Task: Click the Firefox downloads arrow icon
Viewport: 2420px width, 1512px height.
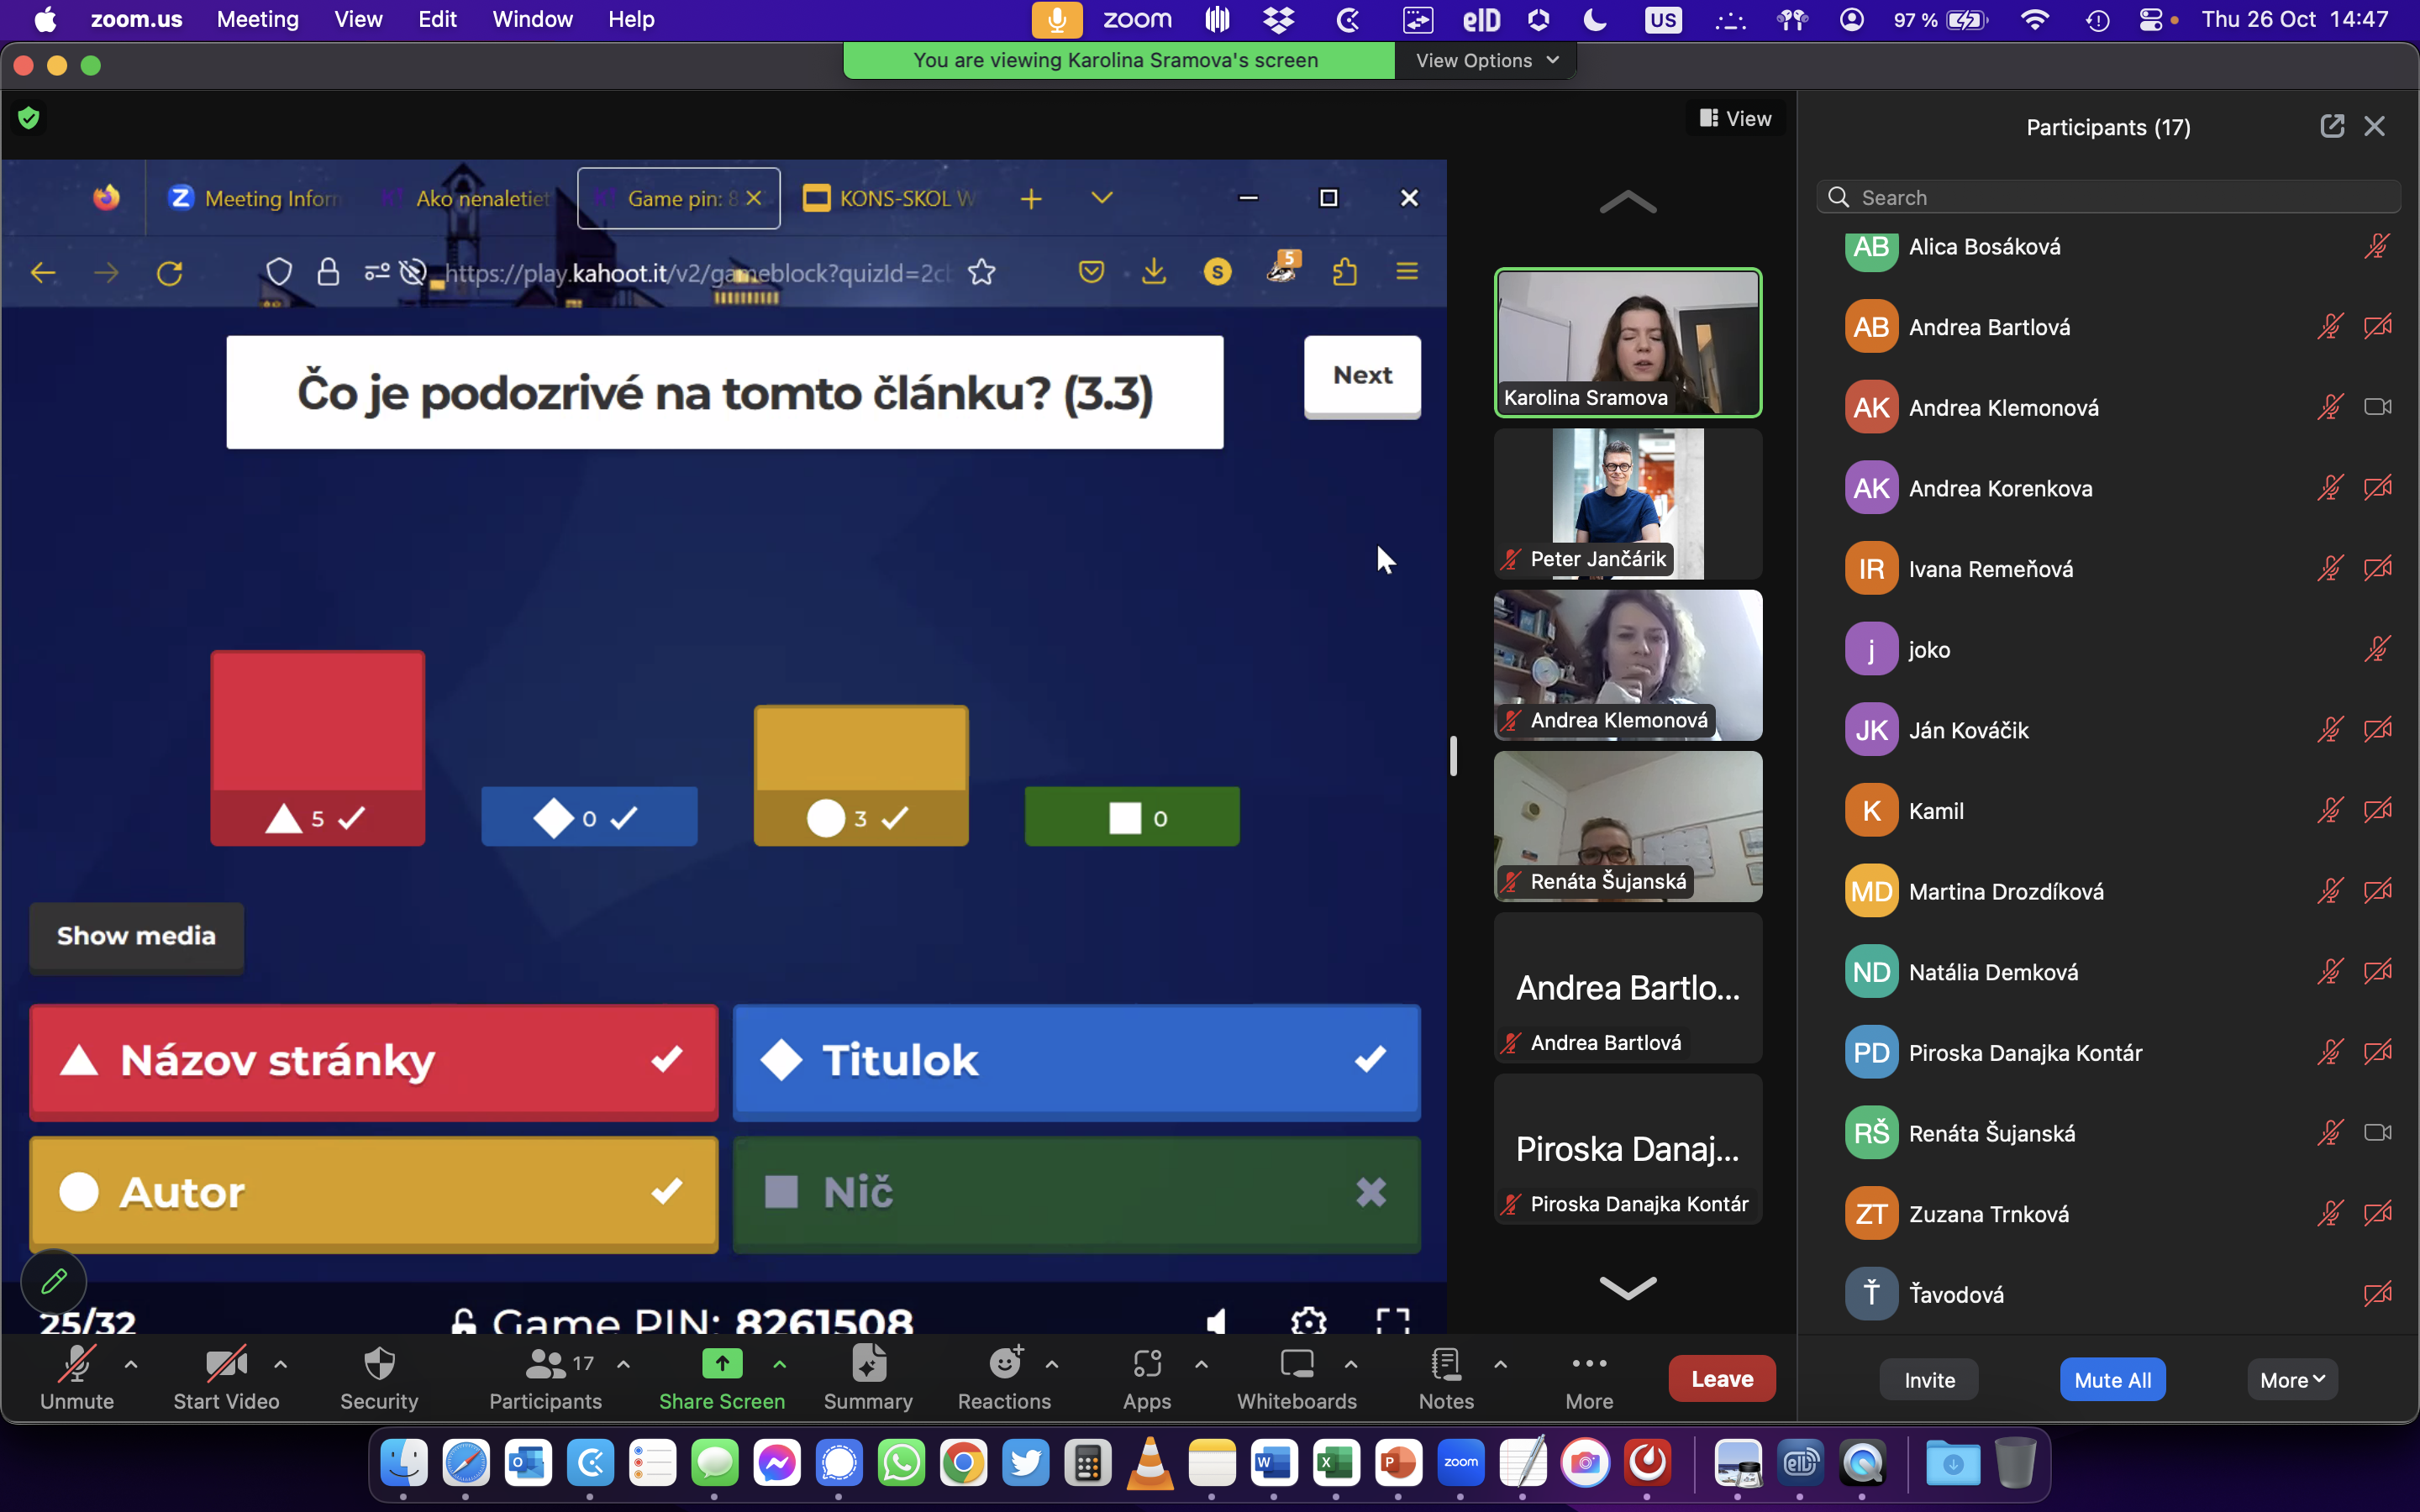Action: tap(1154, 271)
